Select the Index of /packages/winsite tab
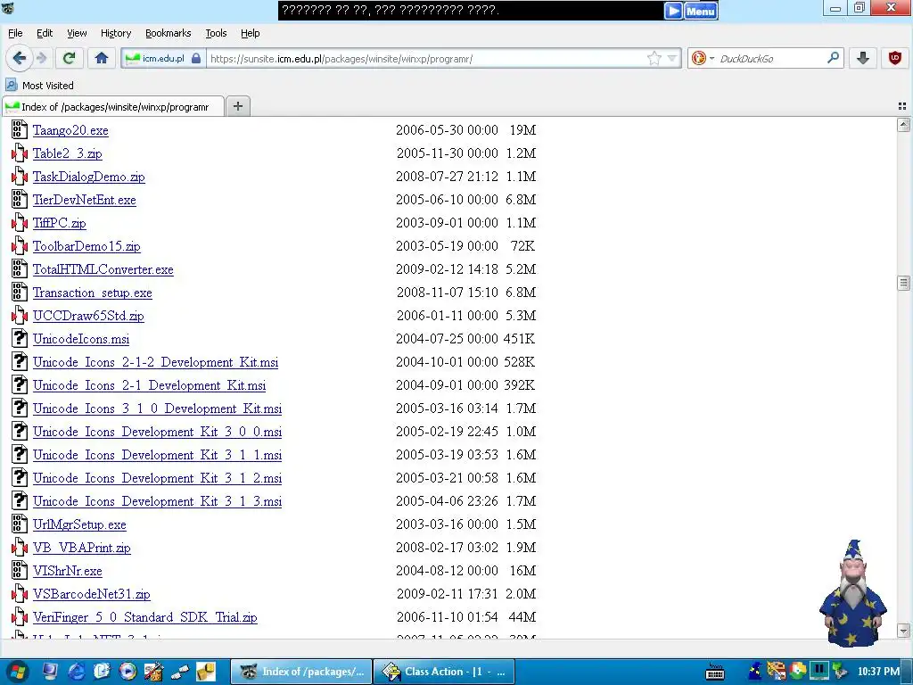The width and height of the screenshot is (913, 685). (x=113, y=107)
